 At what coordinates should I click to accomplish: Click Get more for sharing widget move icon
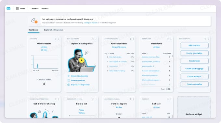pos(56,99)
